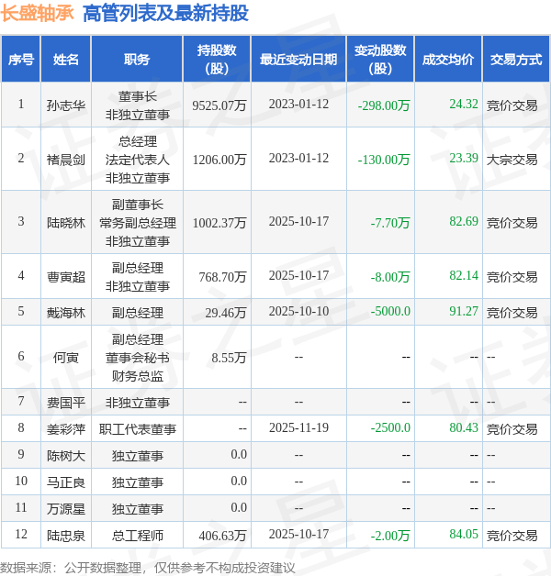Click the holding value 1206.00万
The image size is (551, 576).
coord(219,160)
